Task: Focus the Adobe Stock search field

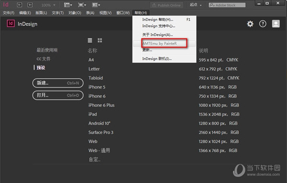Action: (227, 5)
